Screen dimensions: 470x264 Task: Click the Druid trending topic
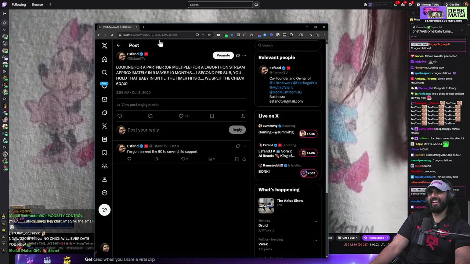click(263, 225)
